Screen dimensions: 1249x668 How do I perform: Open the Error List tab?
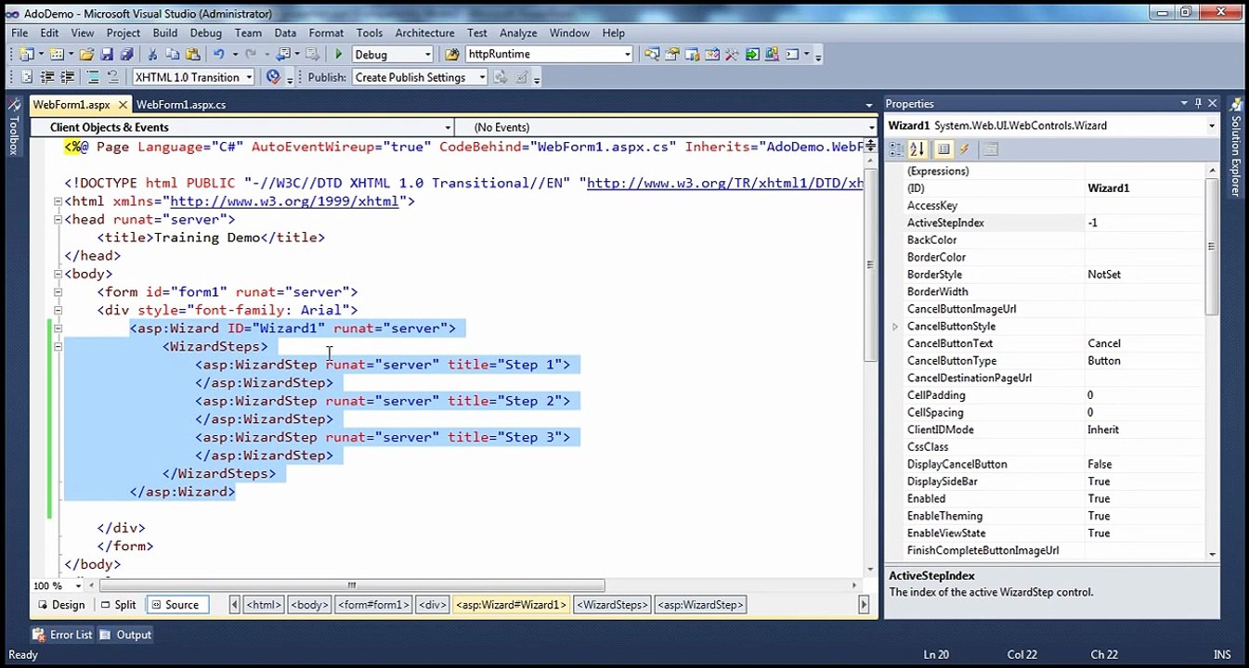click(x=62, y=635)
